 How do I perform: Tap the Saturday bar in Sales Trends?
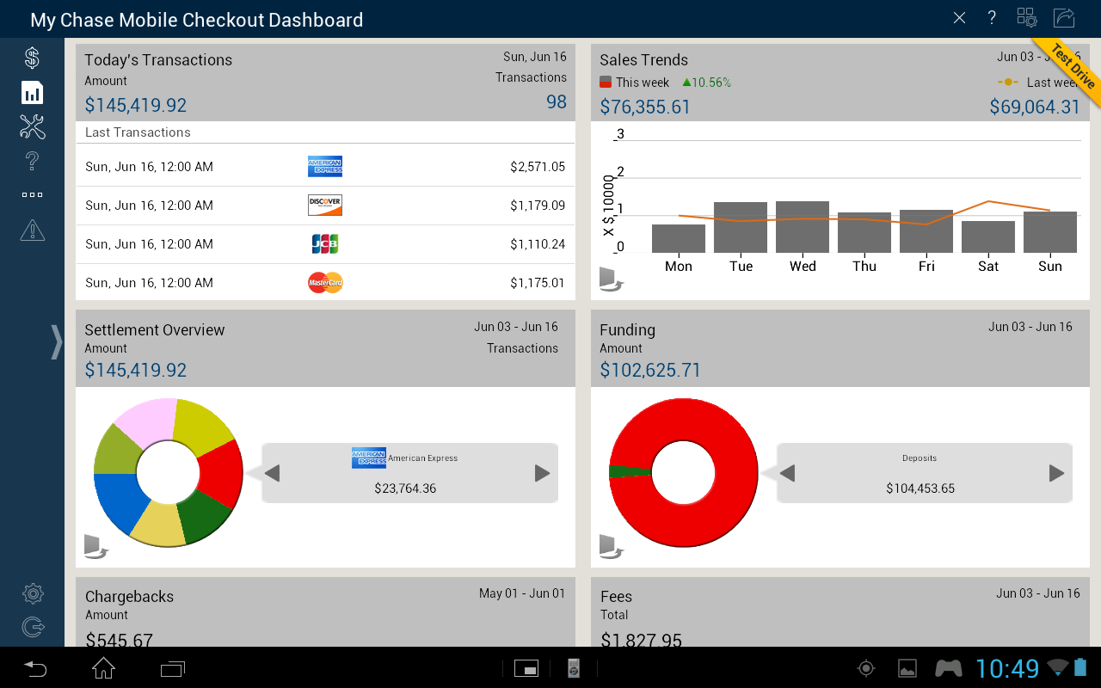(988, 236)
